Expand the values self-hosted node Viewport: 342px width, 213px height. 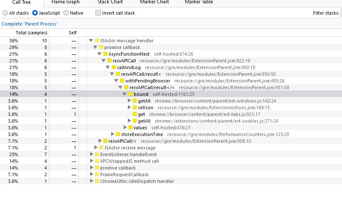pyautogui.click(x=125, y=127)
